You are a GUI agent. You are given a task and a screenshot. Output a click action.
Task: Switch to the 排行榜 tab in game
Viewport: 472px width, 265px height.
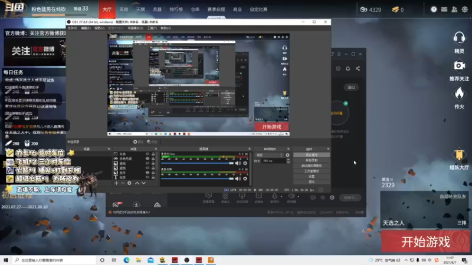click(176, 9)
